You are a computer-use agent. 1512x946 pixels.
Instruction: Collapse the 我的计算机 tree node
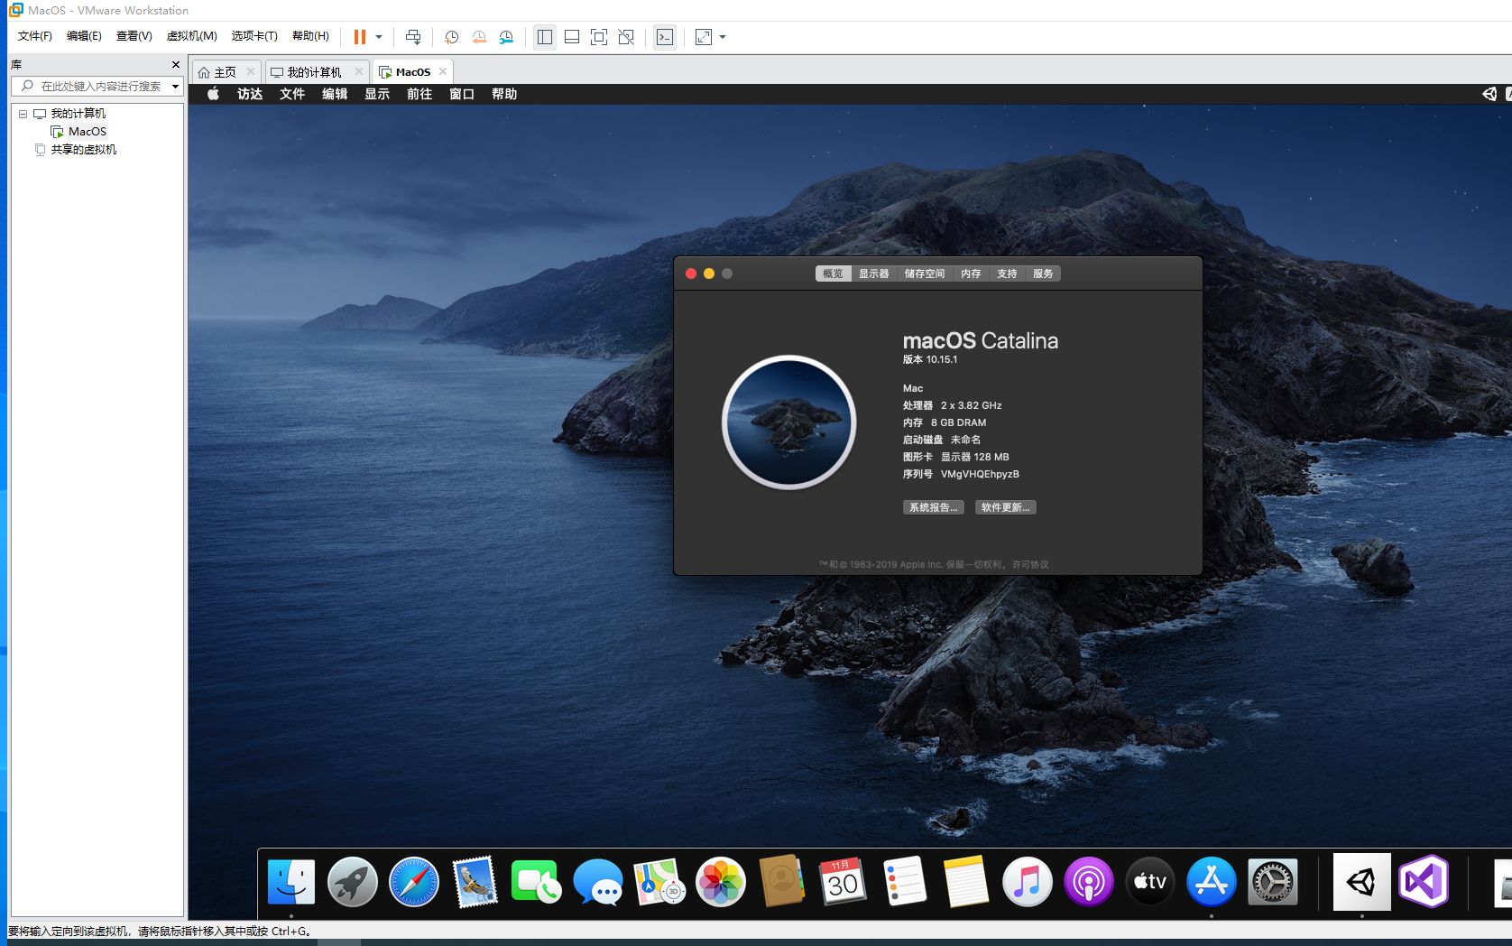pyautogui.click(x=22, y=113)
